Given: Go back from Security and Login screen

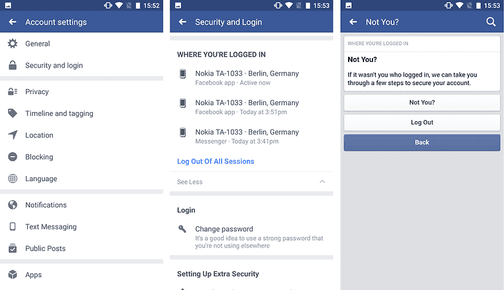Looking at the screenshot, I should pyautogui.click(x=182, y=22).
